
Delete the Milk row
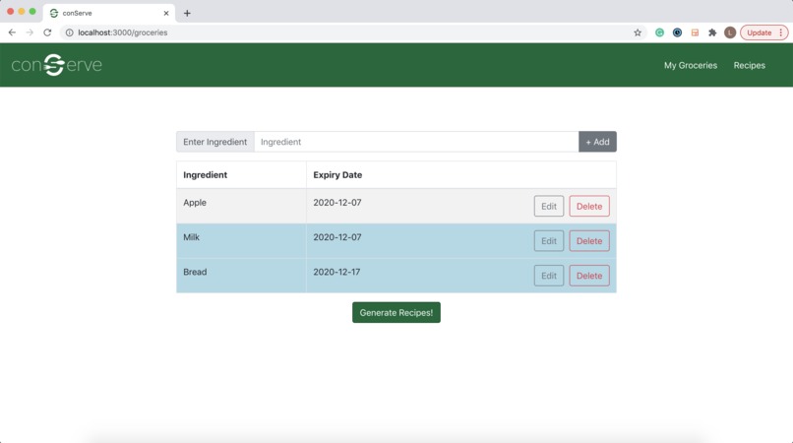tap(589, 241)
